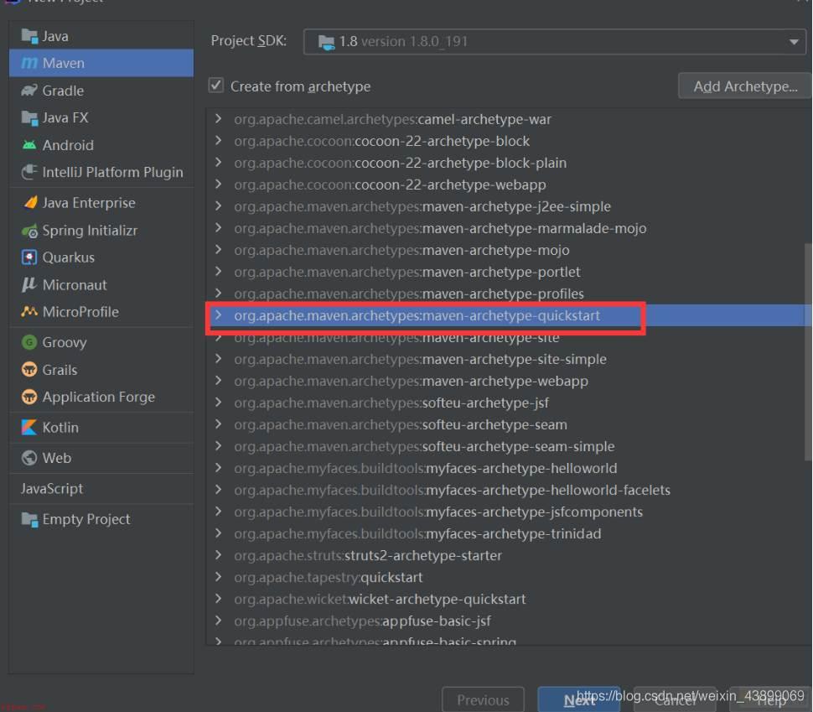Click the Android robot icon
813x712 pixels.
(29, 145)
